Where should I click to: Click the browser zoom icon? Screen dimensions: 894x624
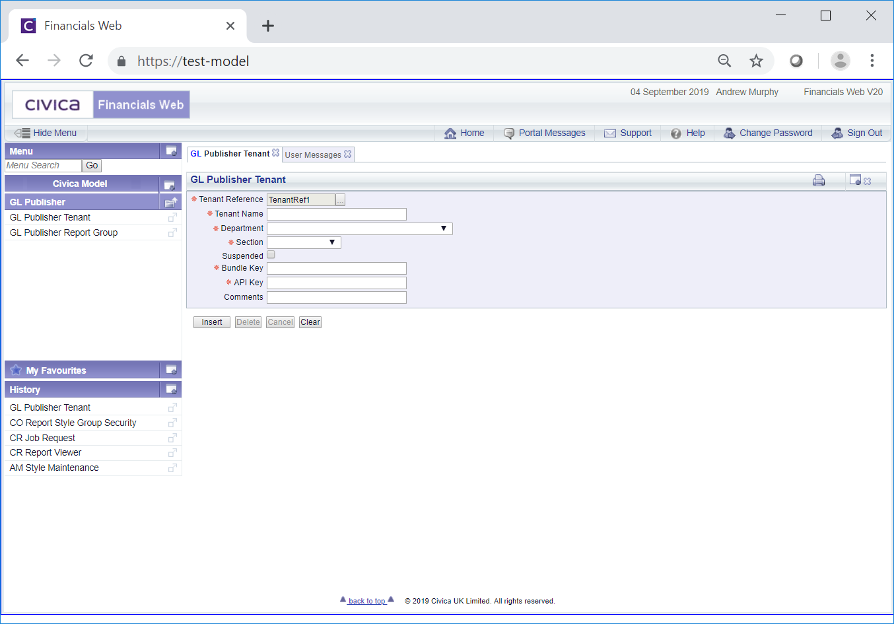click(x=724, y=61)
